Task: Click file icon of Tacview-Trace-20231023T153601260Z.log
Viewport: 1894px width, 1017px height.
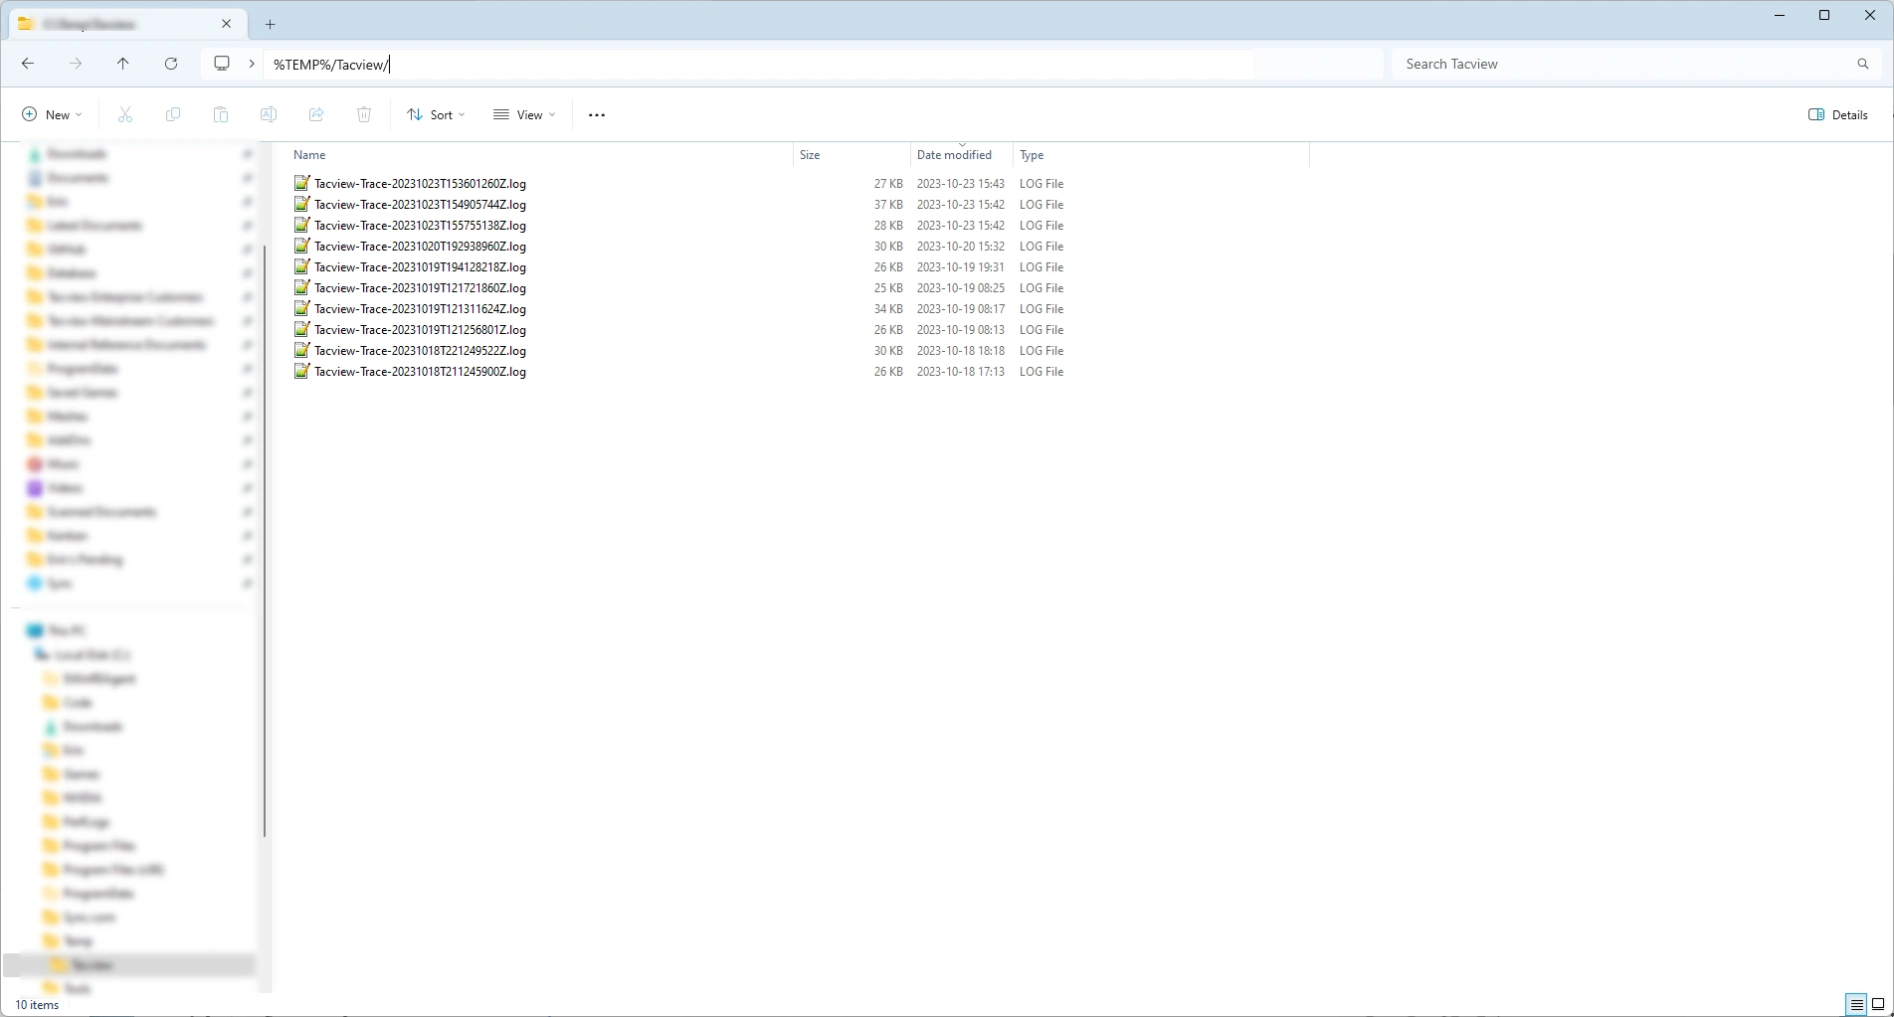Action: point(301,183)
